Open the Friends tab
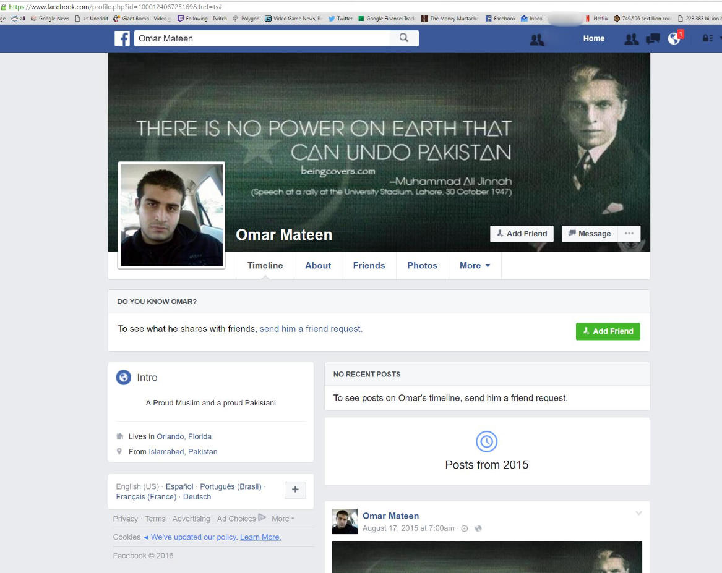The image size is (722, 573). pyautogui.click(x=369, y=265)
